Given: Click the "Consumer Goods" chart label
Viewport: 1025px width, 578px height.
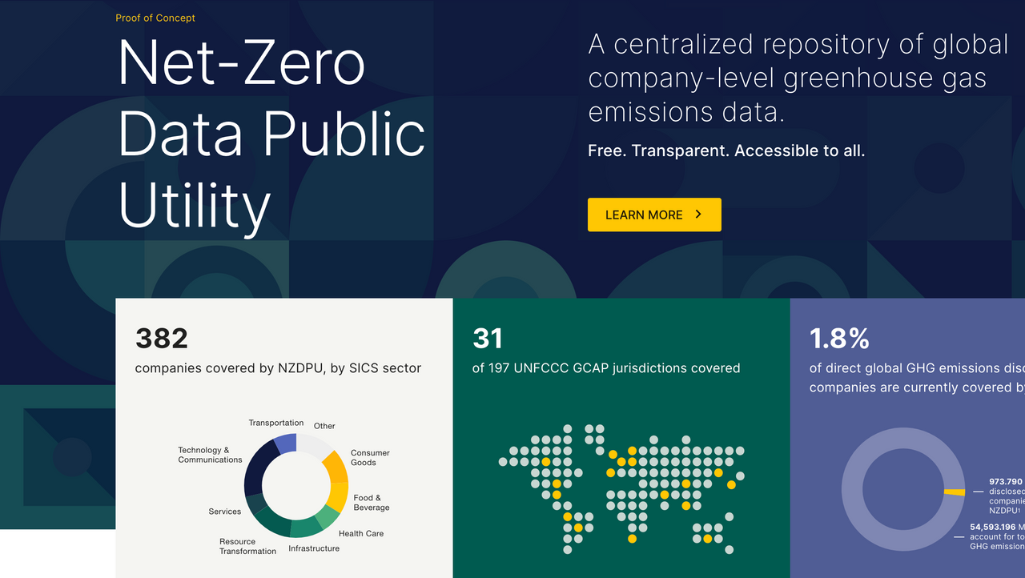Looking at the screenshot, I should (x=370, y=457).
